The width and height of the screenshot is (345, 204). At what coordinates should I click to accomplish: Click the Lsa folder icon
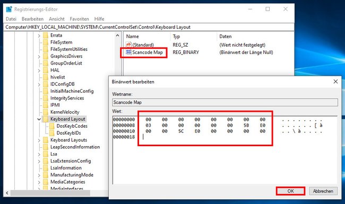coord(46,154)
